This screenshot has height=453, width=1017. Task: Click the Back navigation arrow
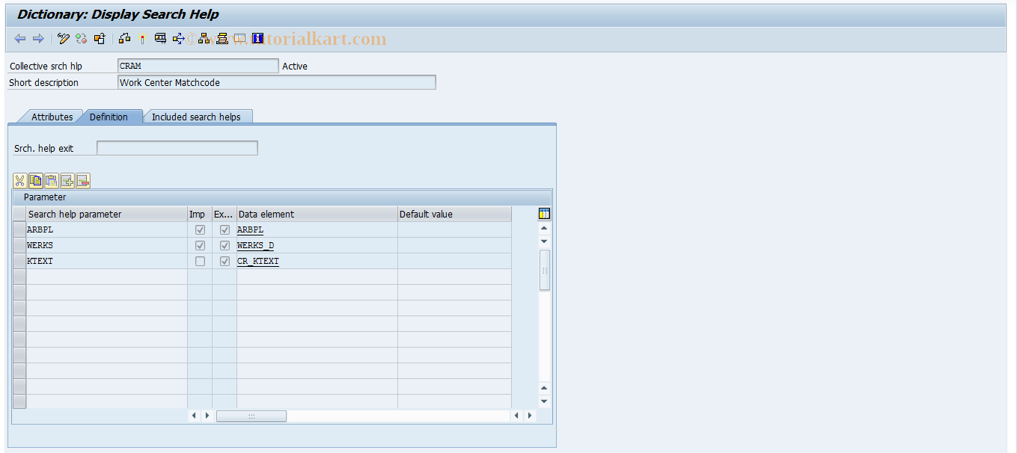pyautogui.click(x=19, y=38)
